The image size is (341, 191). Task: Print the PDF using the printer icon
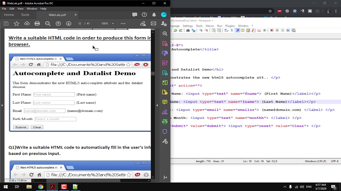pos(37,24)
